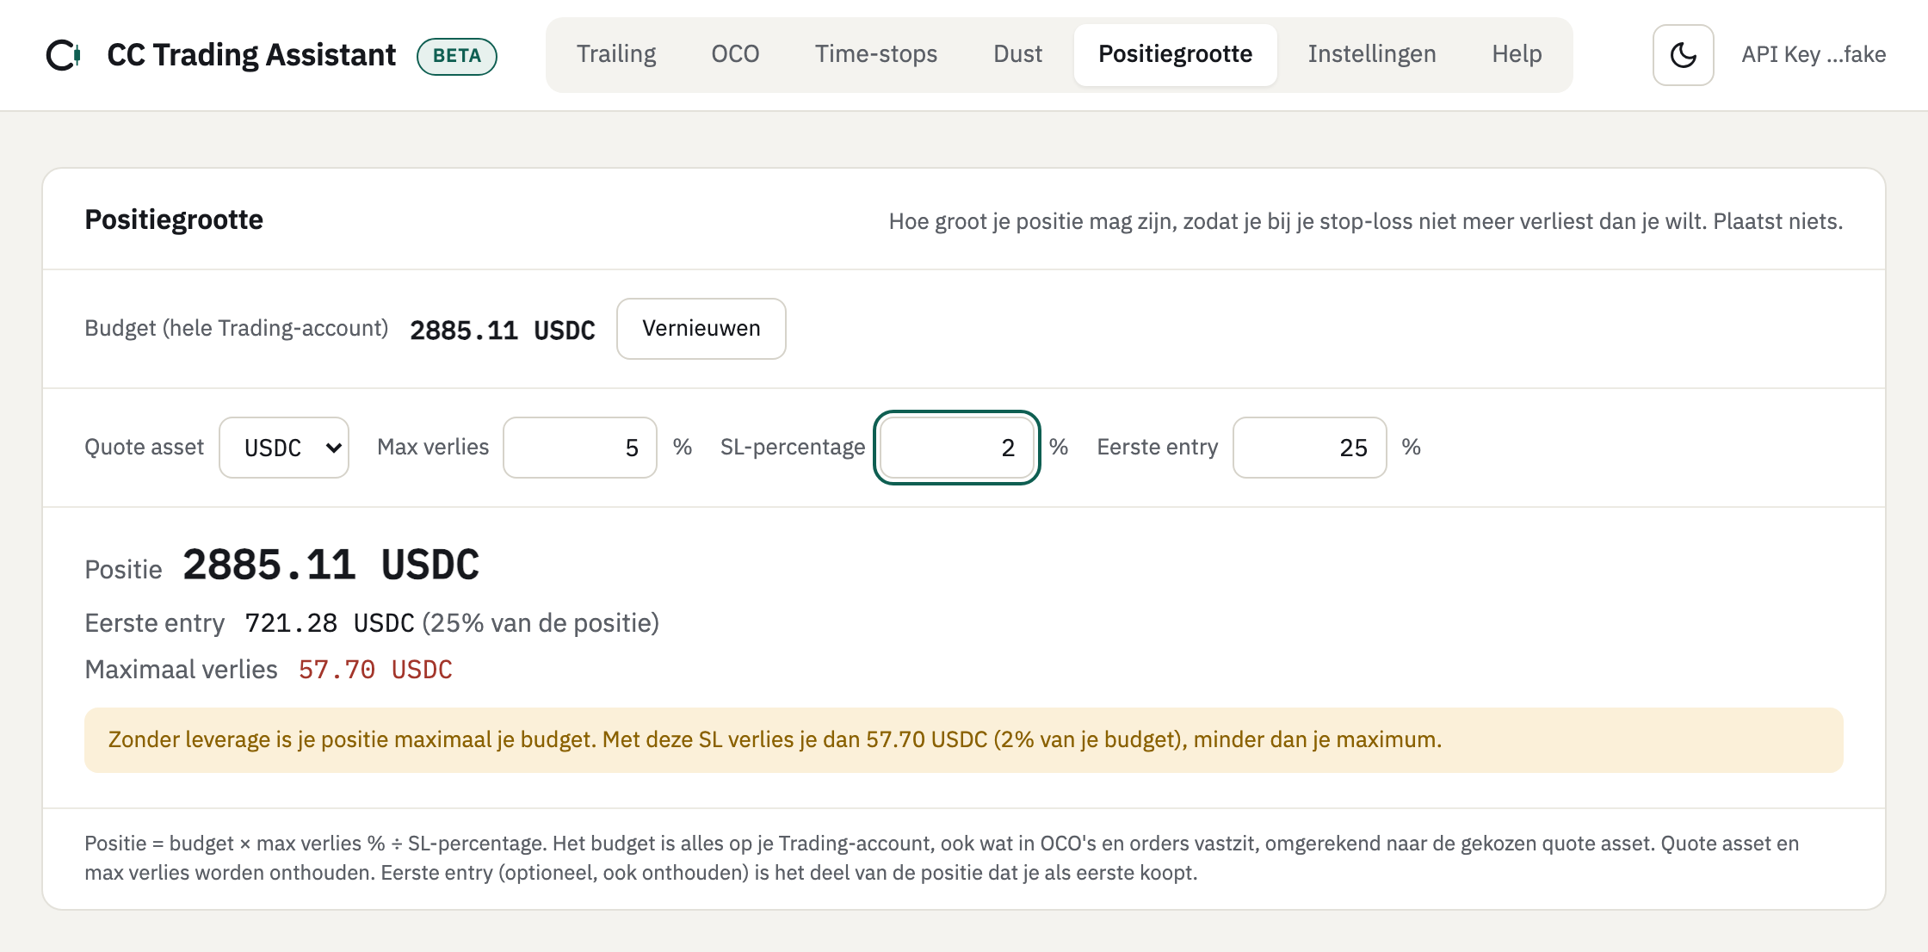The height and width of the screenshot is (952, 1928).
Task: Open the Time-stops tab
Action: 876,54
